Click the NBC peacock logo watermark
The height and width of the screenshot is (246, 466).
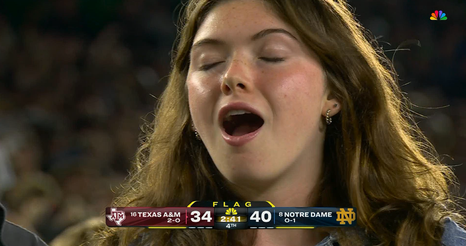click(439, 15)
